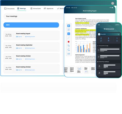Switch to the Meetings tab

pyautogui.click(x=22, y=9)
